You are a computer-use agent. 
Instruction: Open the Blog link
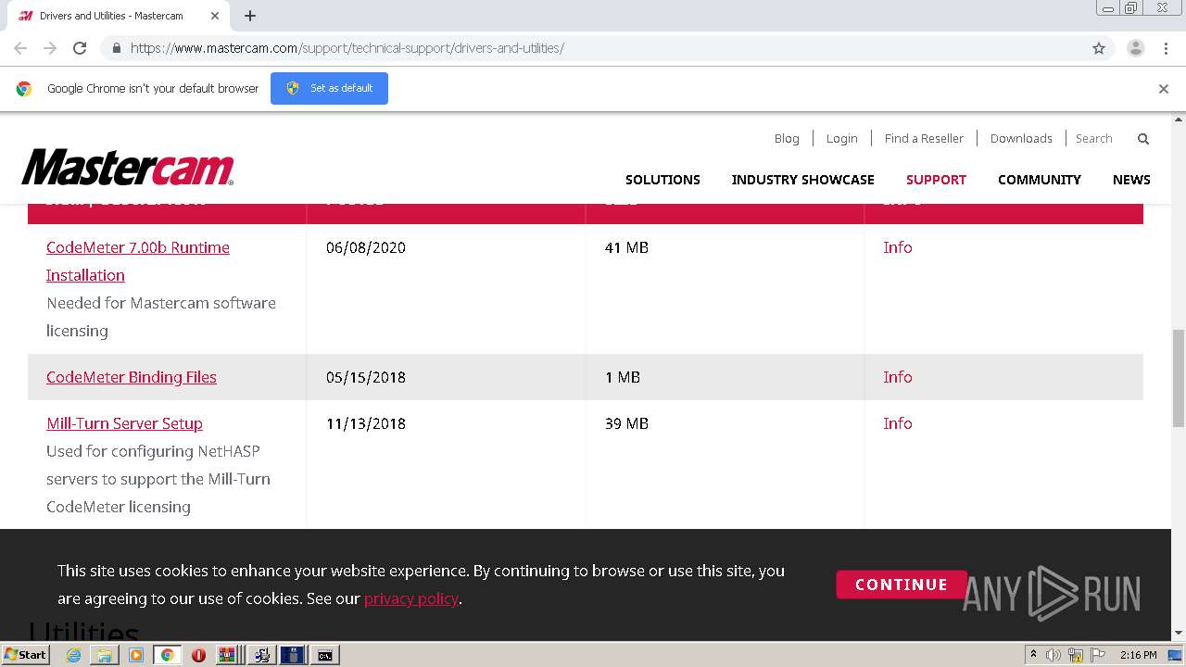point(787,138)
